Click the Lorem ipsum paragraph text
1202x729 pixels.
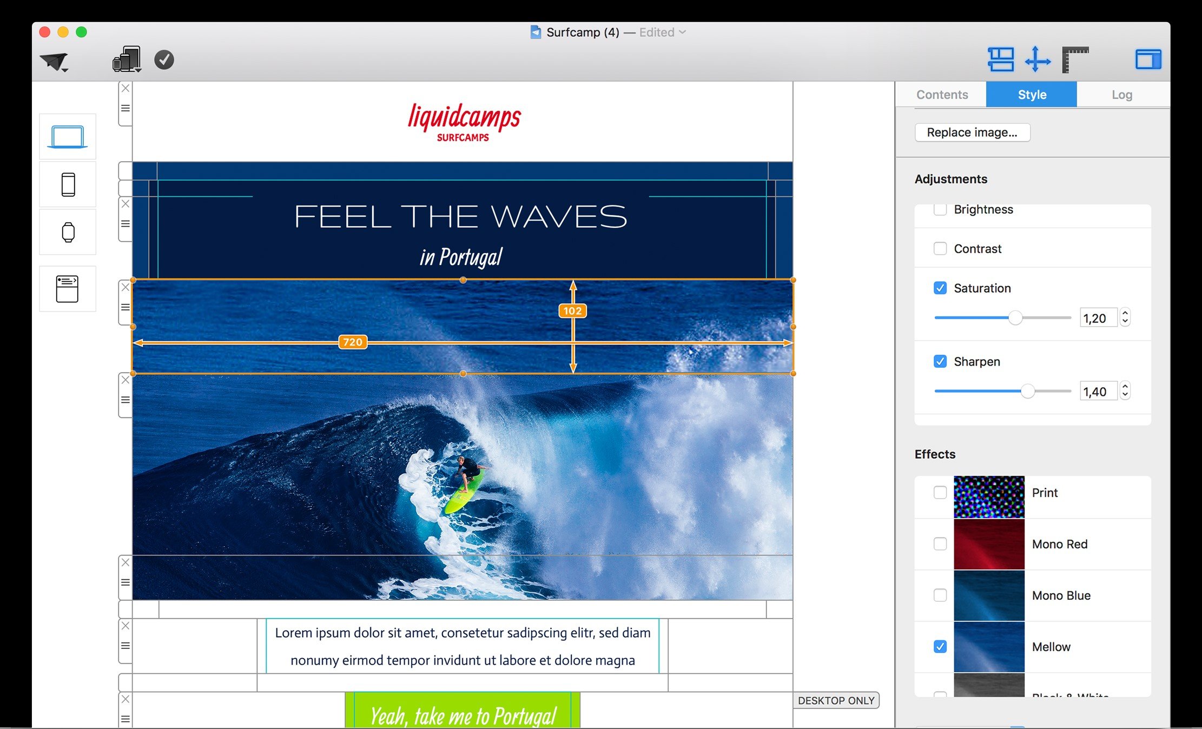[x=463, y=646]
